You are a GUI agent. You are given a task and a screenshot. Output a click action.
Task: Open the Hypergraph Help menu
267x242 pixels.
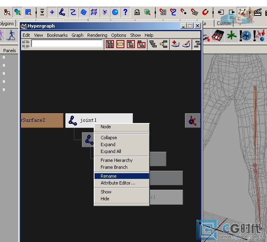149,35
